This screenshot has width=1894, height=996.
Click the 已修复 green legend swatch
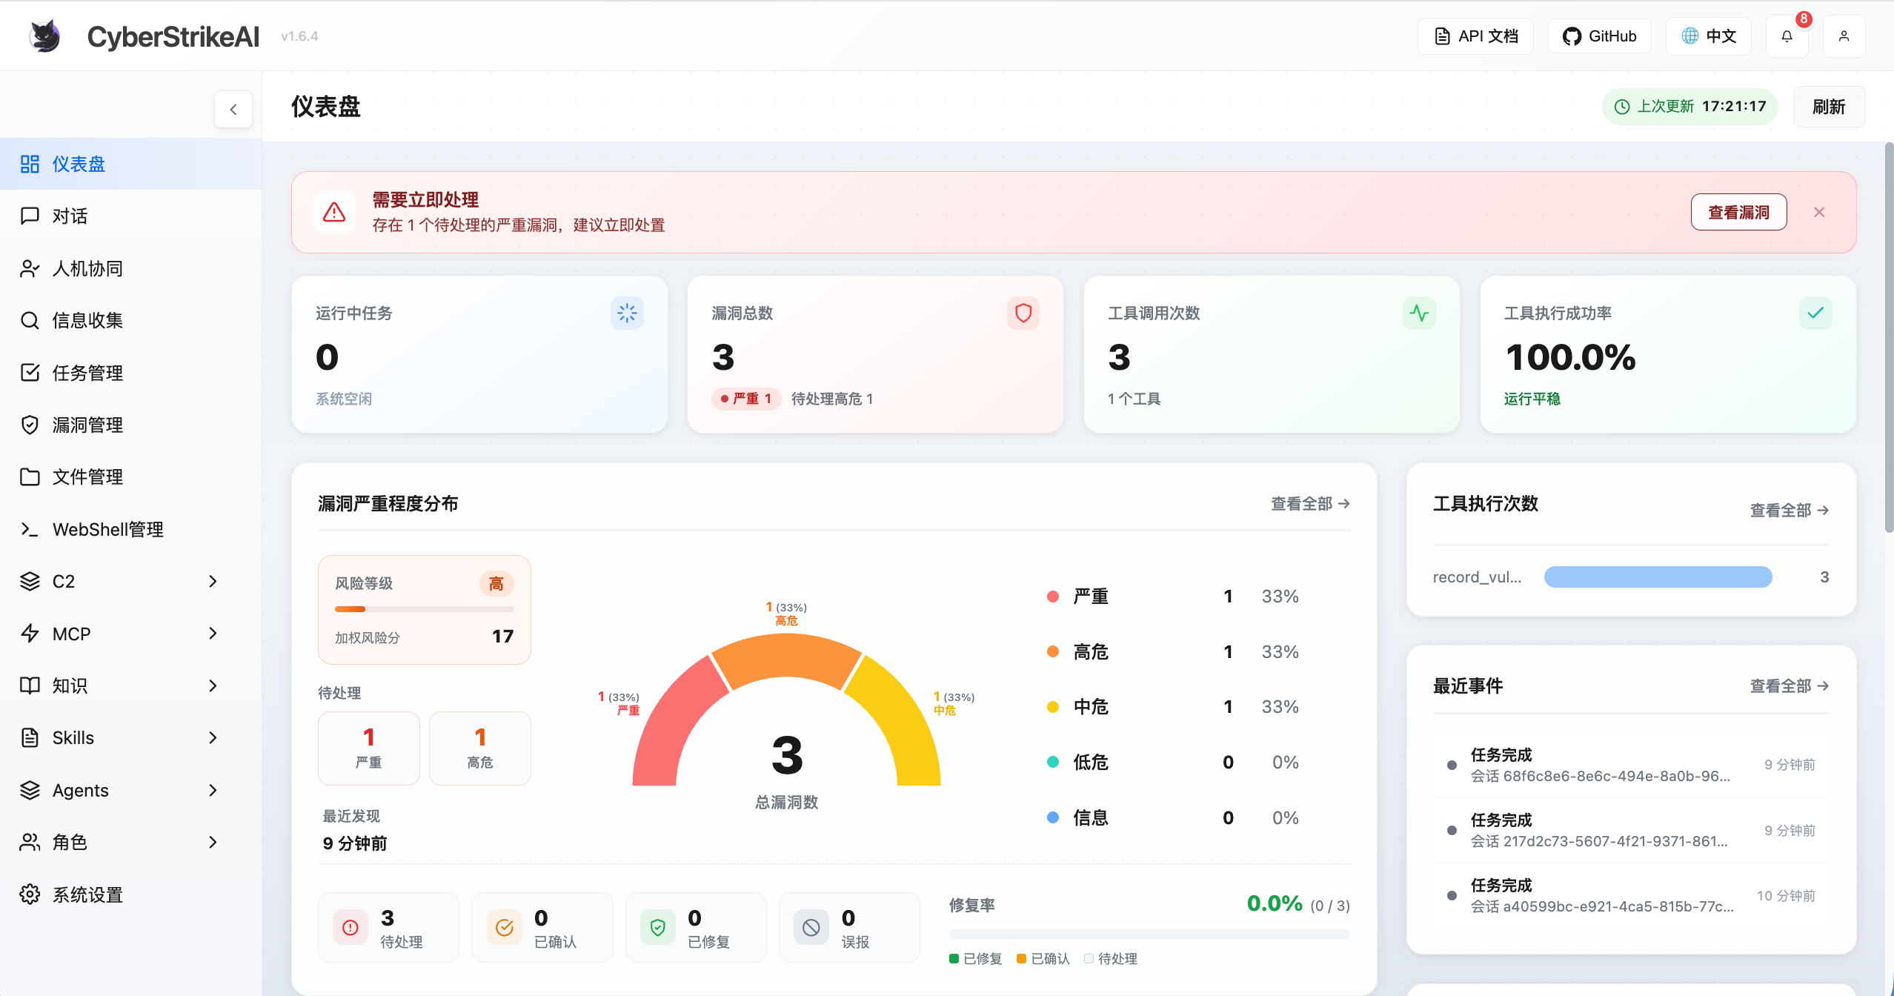click(954, 959)
